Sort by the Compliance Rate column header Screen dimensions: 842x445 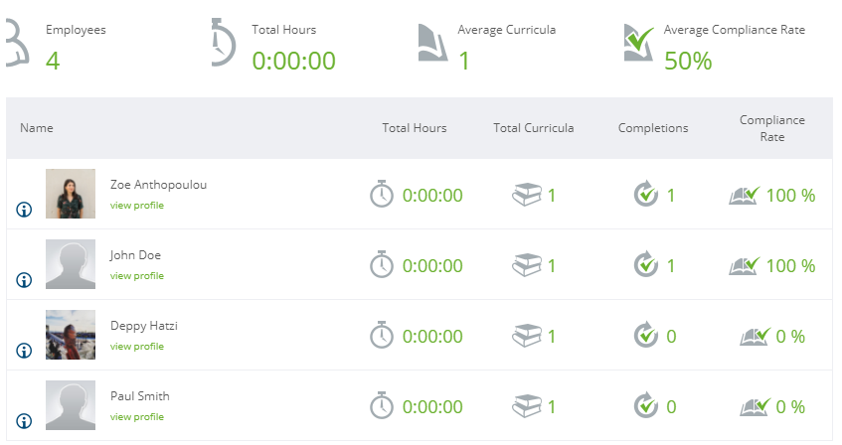(772, 128)
